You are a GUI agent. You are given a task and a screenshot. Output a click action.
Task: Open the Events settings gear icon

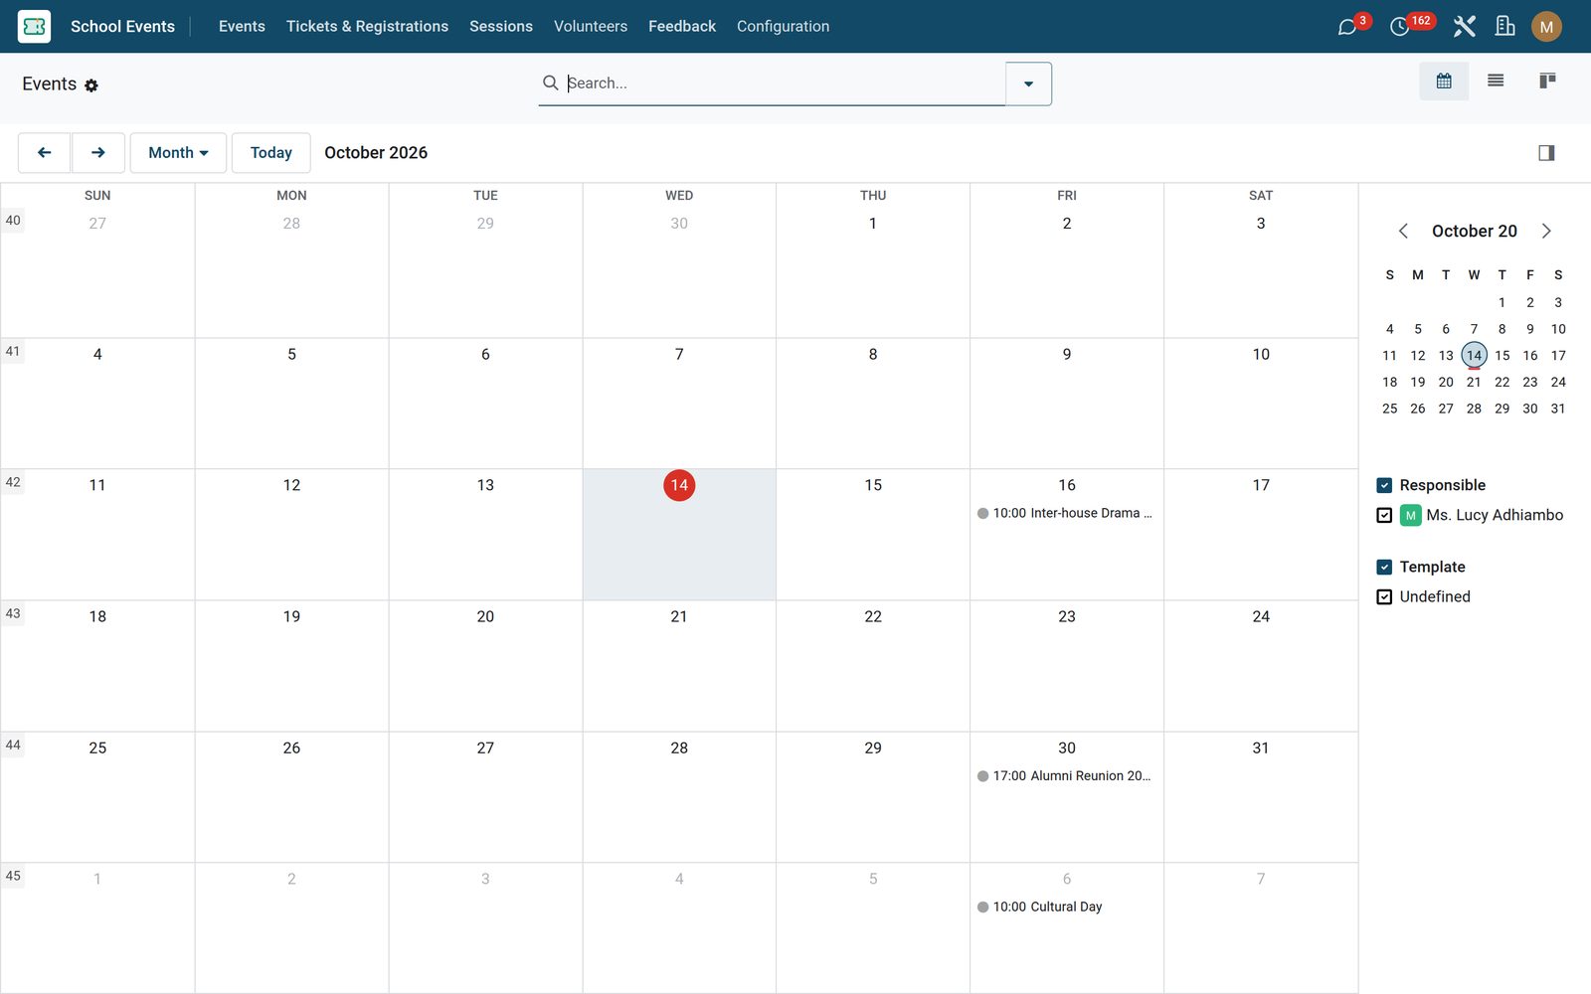pos(91,85)
